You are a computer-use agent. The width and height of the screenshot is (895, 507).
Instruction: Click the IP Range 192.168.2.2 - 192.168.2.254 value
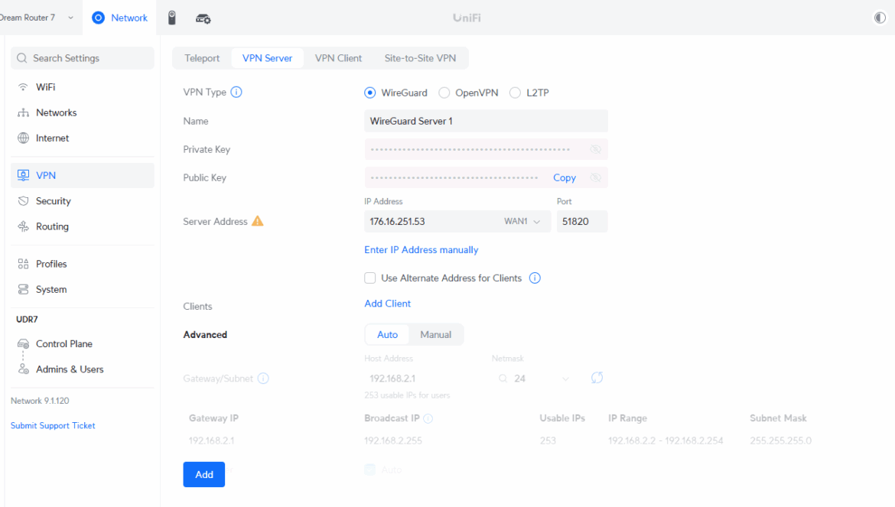coord(666,440)
